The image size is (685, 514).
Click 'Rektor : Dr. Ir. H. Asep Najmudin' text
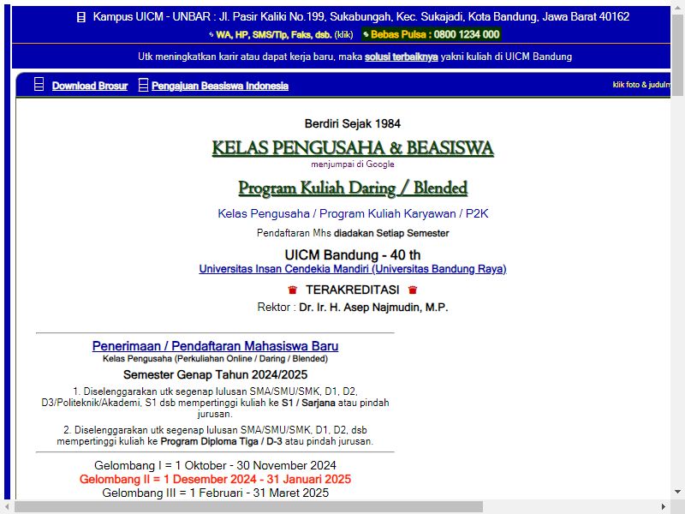coord(353,308)
